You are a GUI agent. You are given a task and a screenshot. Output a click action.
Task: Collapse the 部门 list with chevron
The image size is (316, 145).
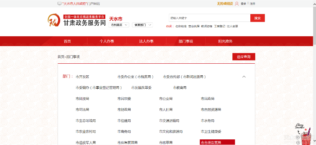click(244, 77)
